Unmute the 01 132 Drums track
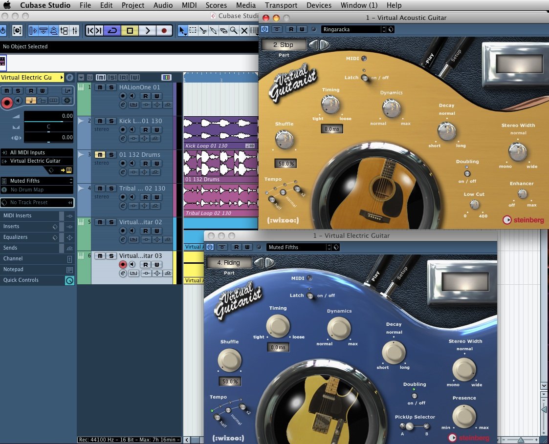Screen dimensions: 549x444 (x=100, y=155)
